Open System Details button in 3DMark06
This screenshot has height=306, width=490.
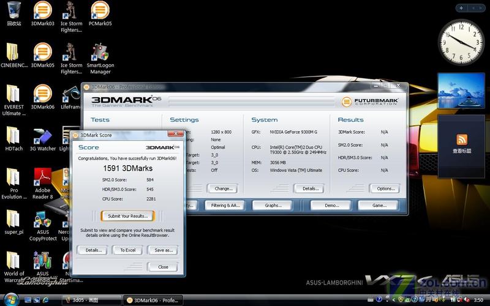point(310,188)
